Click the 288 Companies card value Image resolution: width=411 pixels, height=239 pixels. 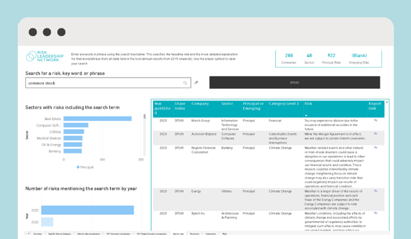click(x=289, y=56)
